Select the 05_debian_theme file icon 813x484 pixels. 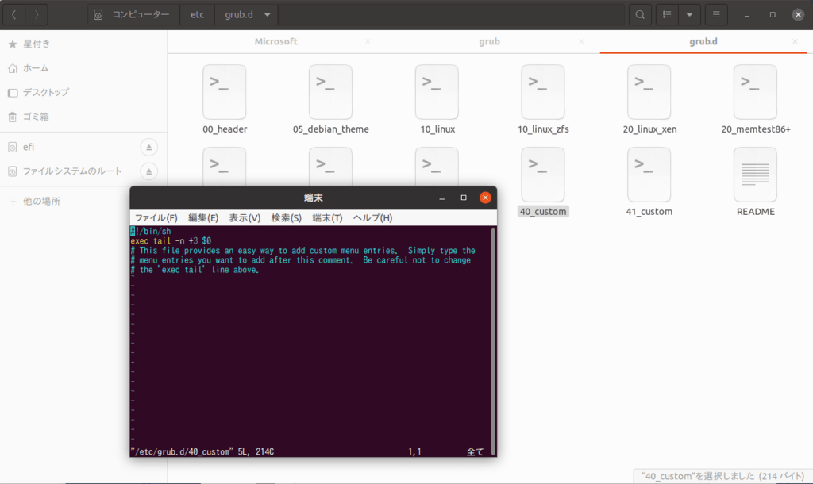pos(331,92)
